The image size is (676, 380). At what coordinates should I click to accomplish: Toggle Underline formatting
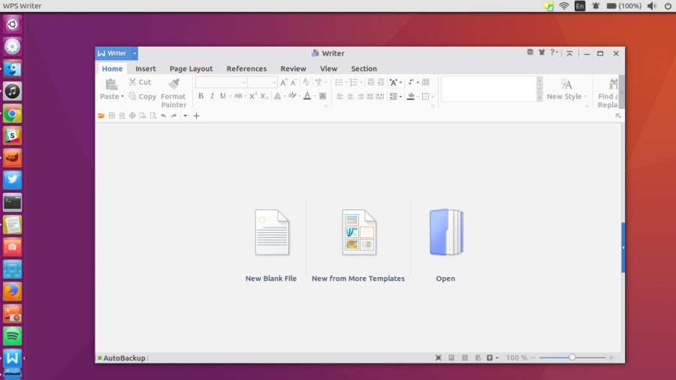(223, 96)
